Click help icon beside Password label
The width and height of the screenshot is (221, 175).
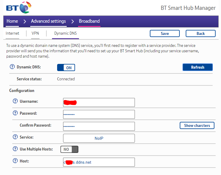[x=15, y=113]
